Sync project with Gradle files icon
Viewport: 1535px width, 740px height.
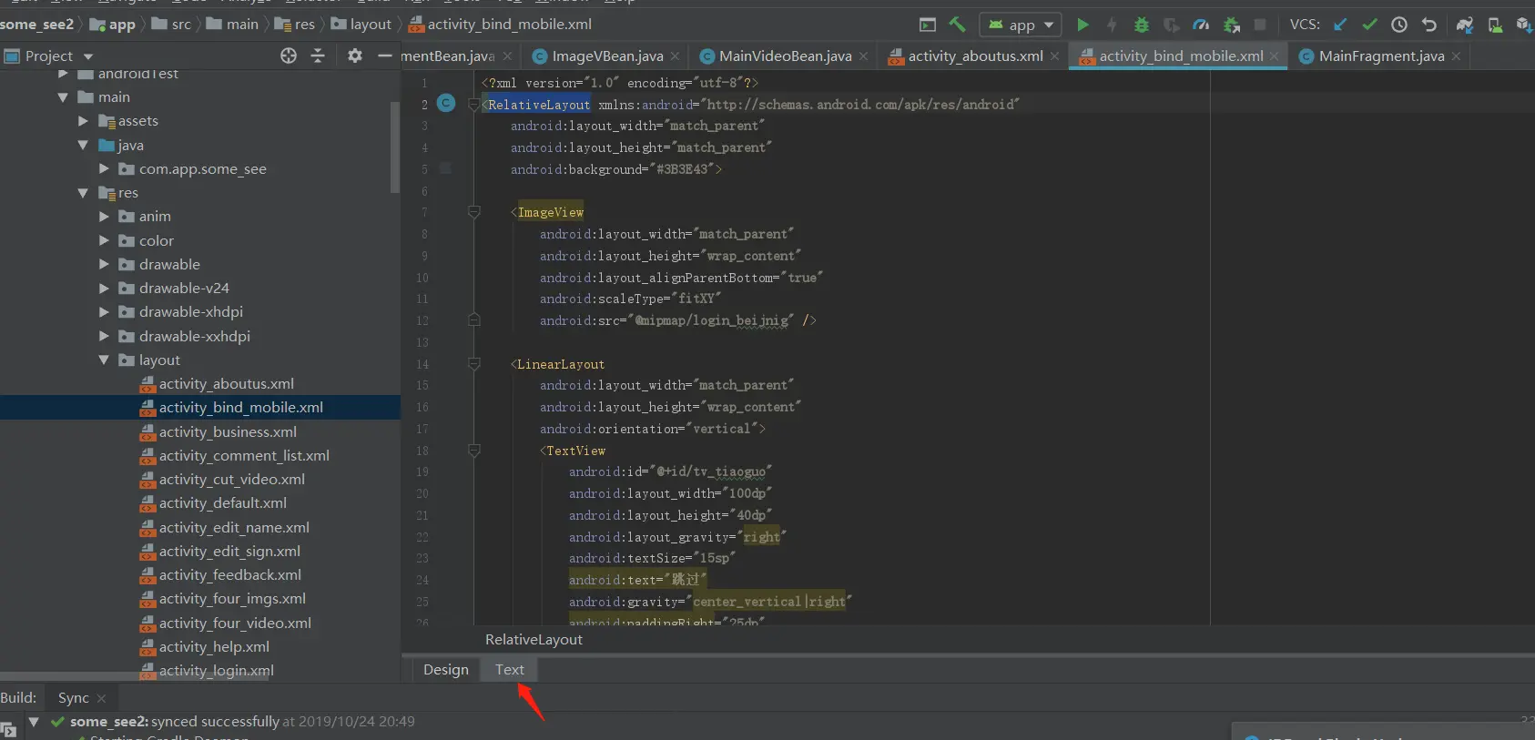[1465, 25]
